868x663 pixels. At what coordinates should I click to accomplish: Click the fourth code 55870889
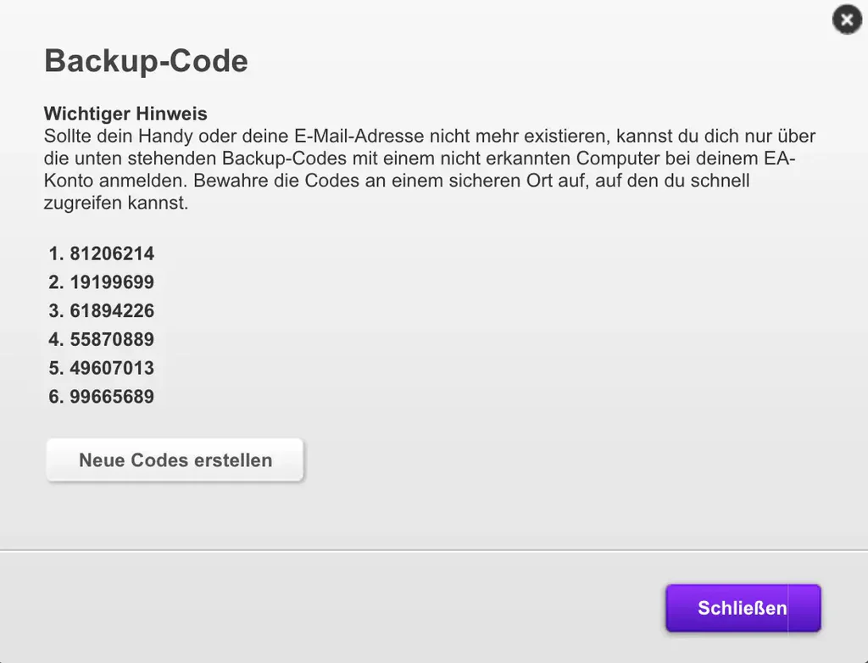click(112, 340)
